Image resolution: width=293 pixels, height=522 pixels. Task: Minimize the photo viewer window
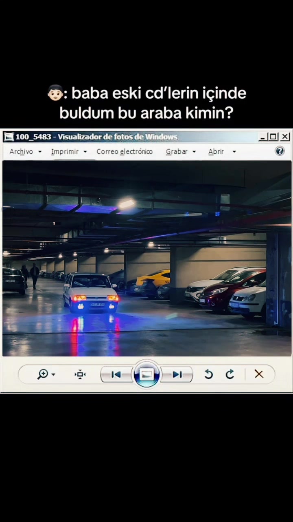point(263,137)
